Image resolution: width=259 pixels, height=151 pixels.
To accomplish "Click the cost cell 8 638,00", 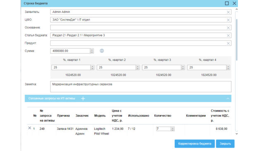I will (x=221, y=129).
